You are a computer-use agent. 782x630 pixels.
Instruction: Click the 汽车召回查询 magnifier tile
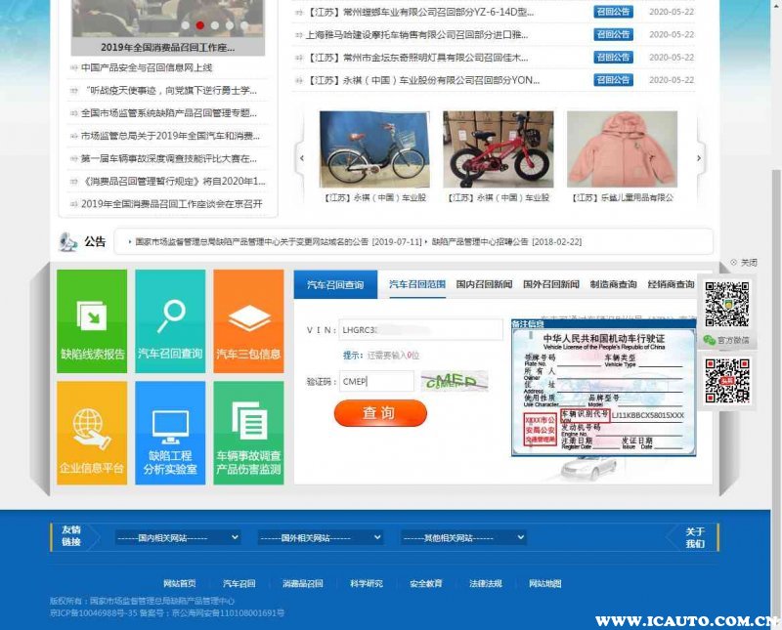(170, 321)
